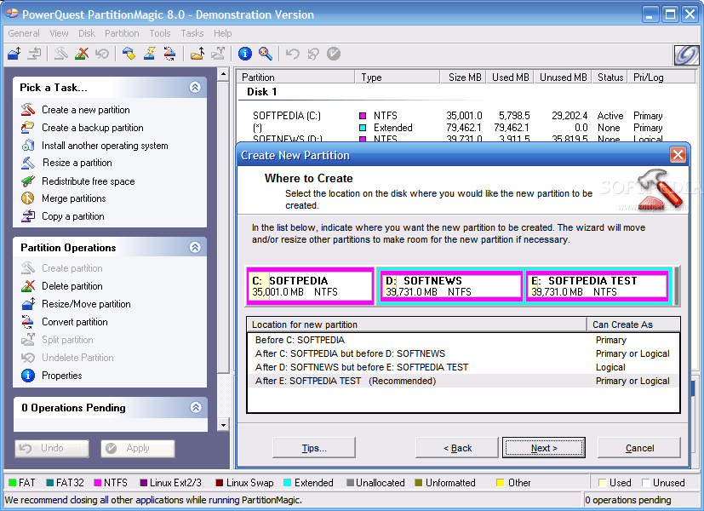This screenshot has width=704, height=511.
Task: Close the Create New Partition dialog
Action: (678, 155)
